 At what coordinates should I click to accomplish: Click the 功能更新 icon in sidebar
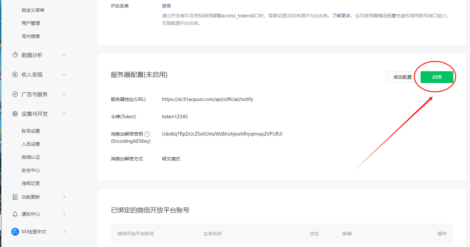click(x=15, y=197)
